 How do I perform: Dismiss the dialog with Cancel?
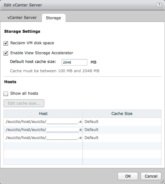click(151, 176)
